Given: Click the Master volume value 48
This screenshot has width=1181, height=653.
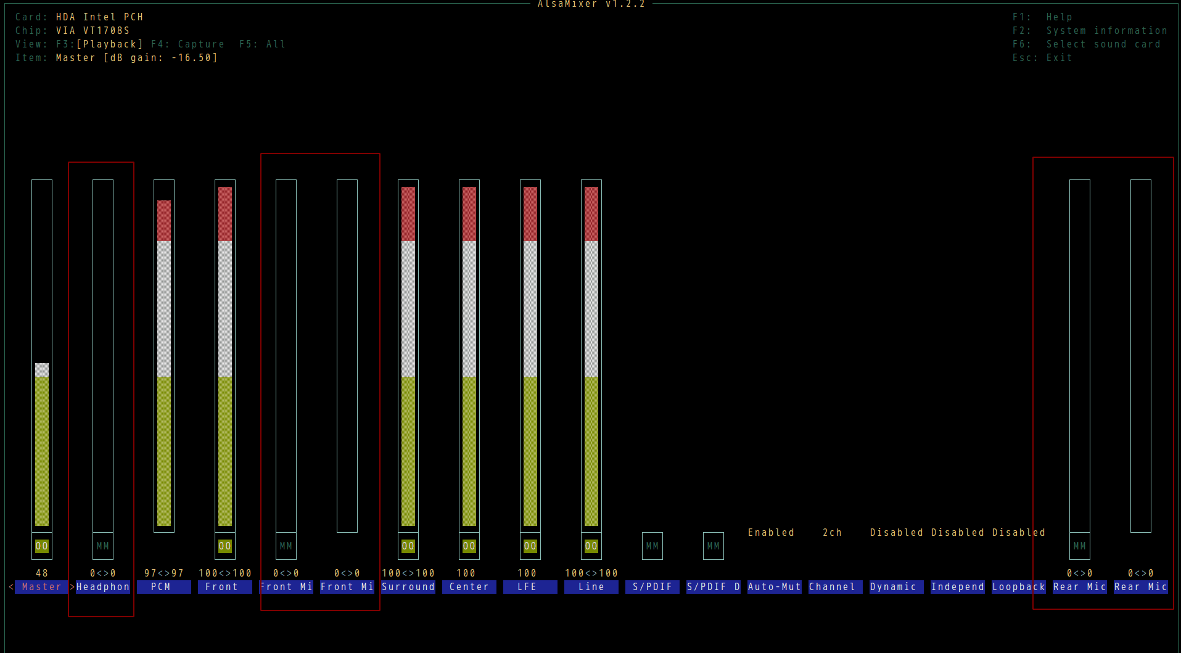Looking at the screenshot, I should point(42,573).
